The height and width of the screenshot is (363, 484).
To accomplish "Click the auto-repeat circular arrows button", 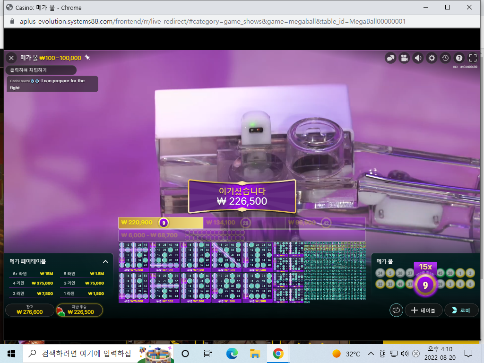I will (x=397, y=310).
